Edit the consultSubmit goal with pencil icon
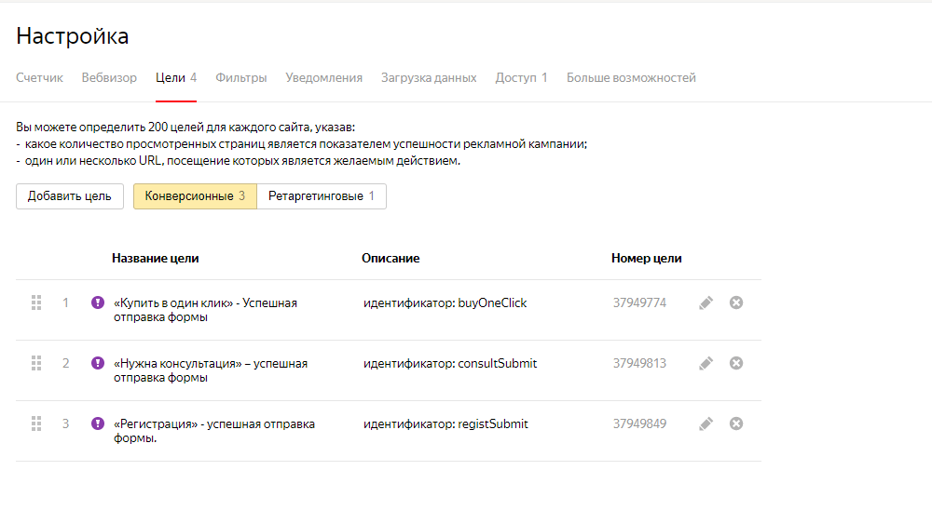The width and height of the screenshot is (932, 524). pos(706,363)
